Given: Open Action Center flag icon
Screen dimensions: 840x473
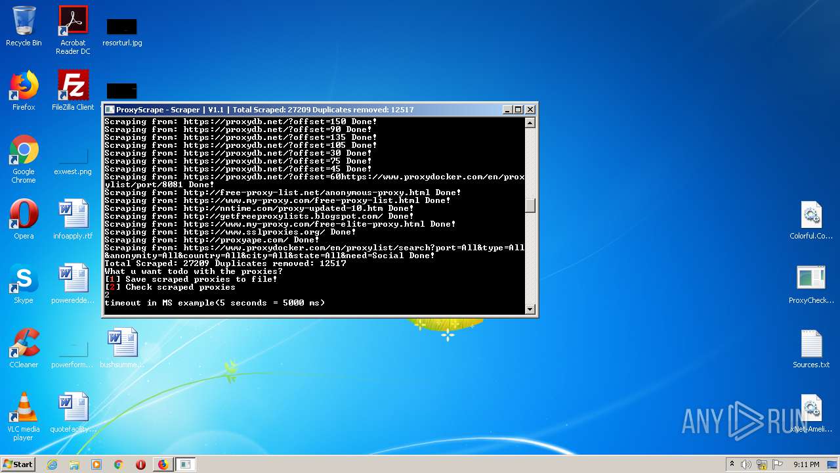Looking at the screenshot, I should [x=778, y=464].
